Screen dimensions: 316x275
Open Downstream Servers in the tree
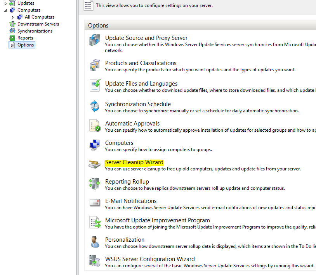(x=38, y=24)
